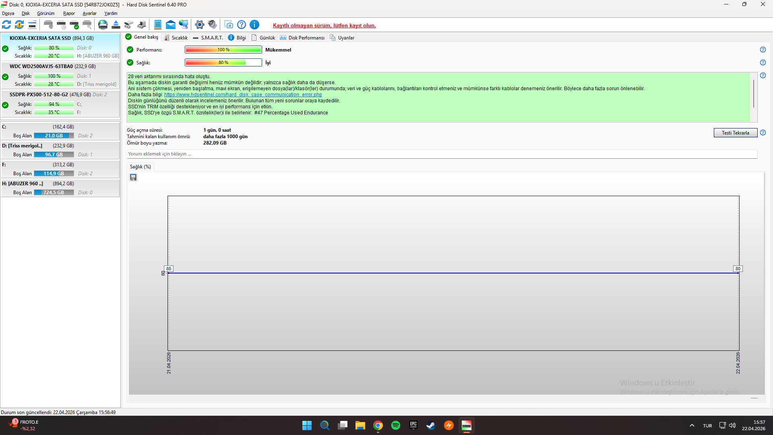Select the KIOXIA-EXCERIA SATA SSD disk
This screenshot has width=773, height=435.
[x=60, y=47]
